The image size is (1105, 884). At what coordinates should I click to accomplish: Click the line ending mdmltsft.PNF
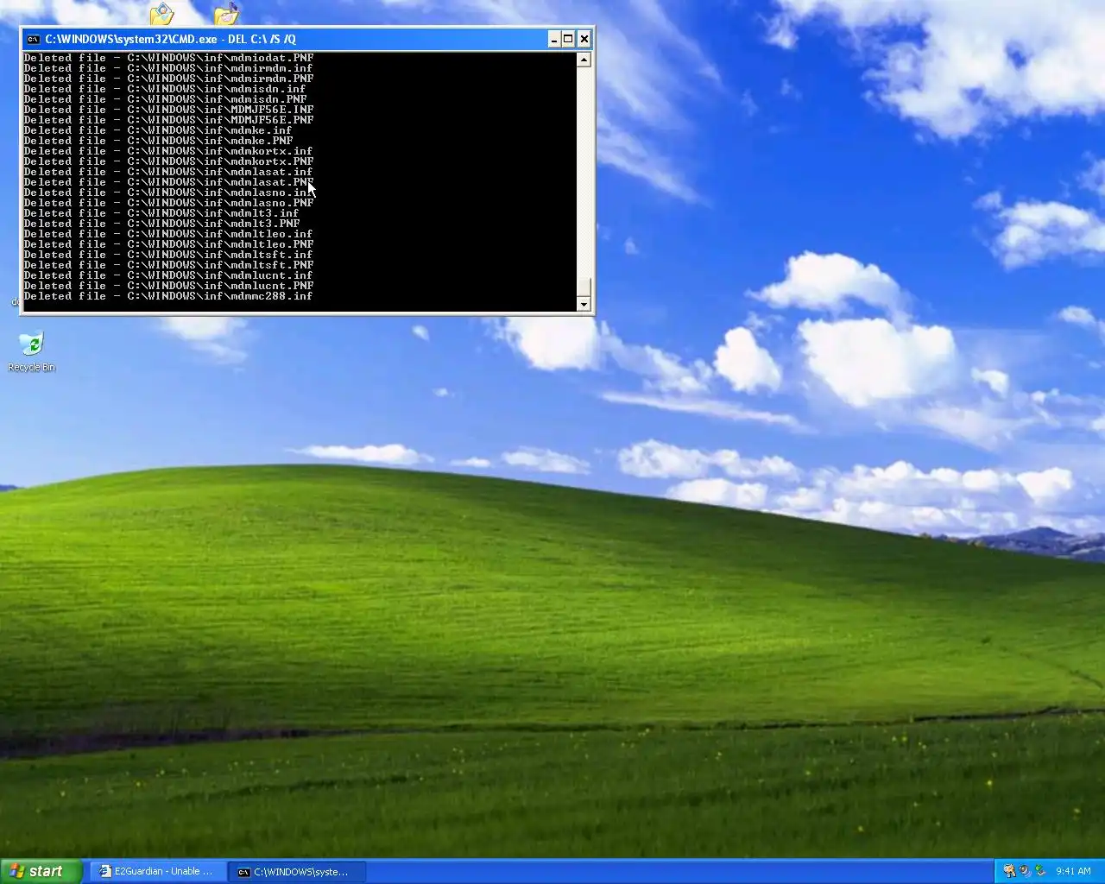(168, 265)
